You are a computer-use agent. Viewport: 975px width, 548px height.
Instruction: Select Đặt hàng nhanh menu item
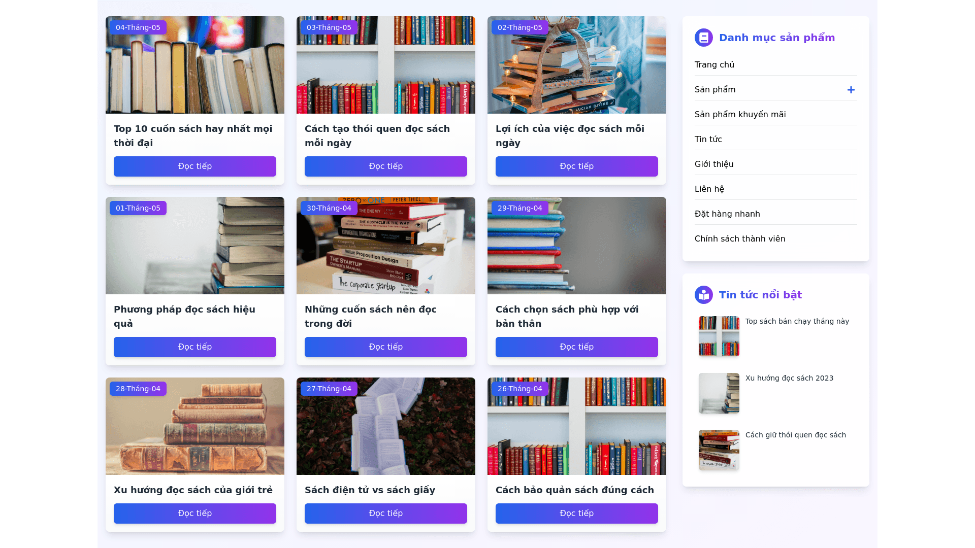727,214
